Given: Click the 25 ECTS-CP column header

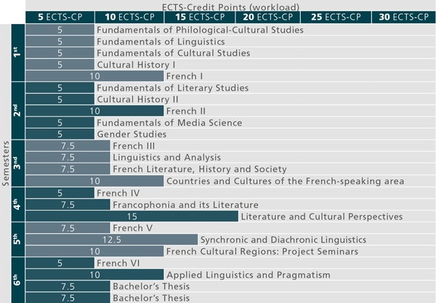Looking at the screenshot, I should 336,16.
